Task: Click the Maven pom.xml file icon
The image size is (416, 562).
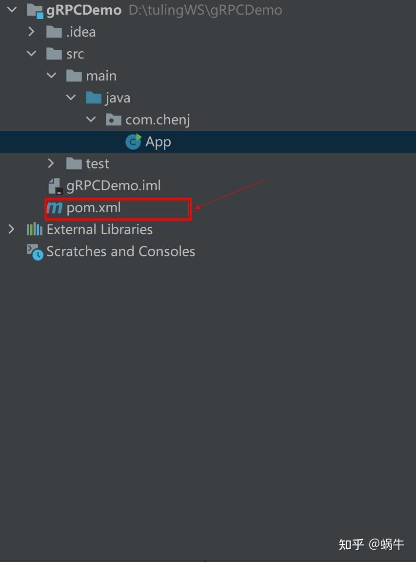Action: [x=55, y=208]
